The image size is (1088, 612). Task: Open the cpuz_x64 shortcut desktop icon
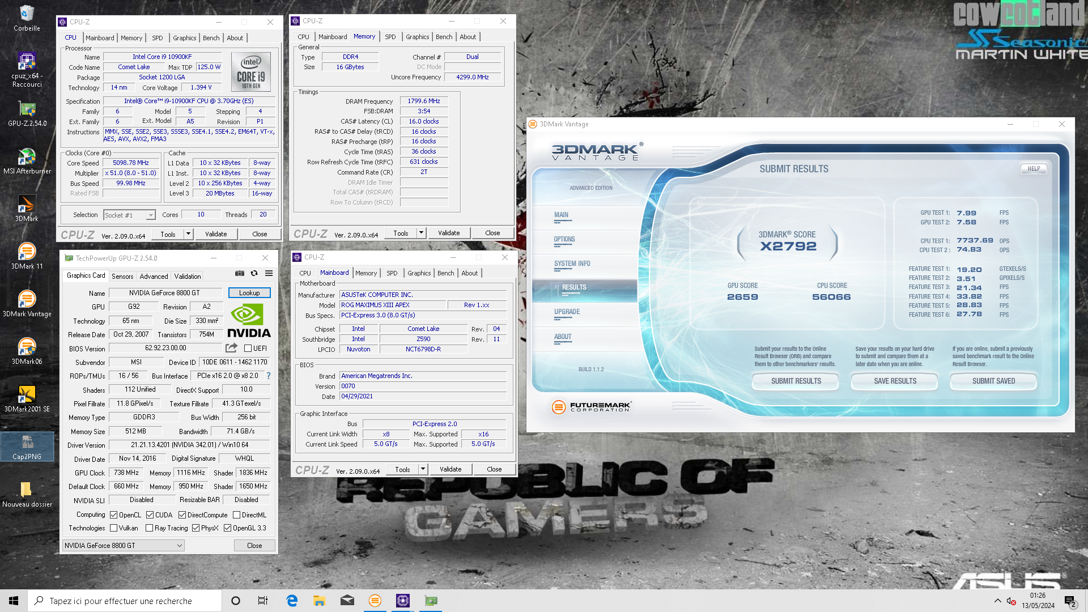[27, 70]
